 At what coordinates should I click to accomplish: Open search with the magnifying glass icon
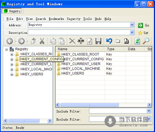click(146, 41)
